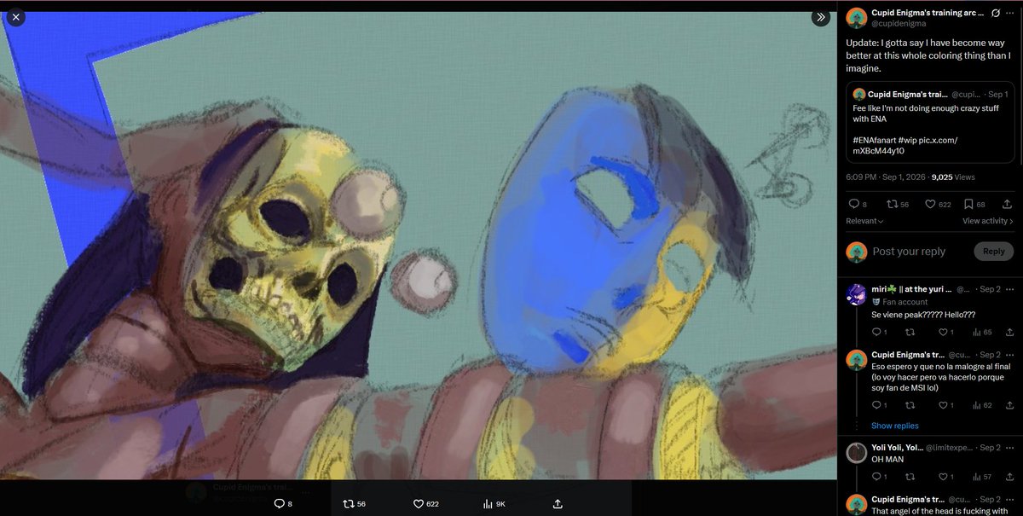This screenshot has height=516, width=1023.
Task: Close the image viewer with the X button
Action: (15, 16)
